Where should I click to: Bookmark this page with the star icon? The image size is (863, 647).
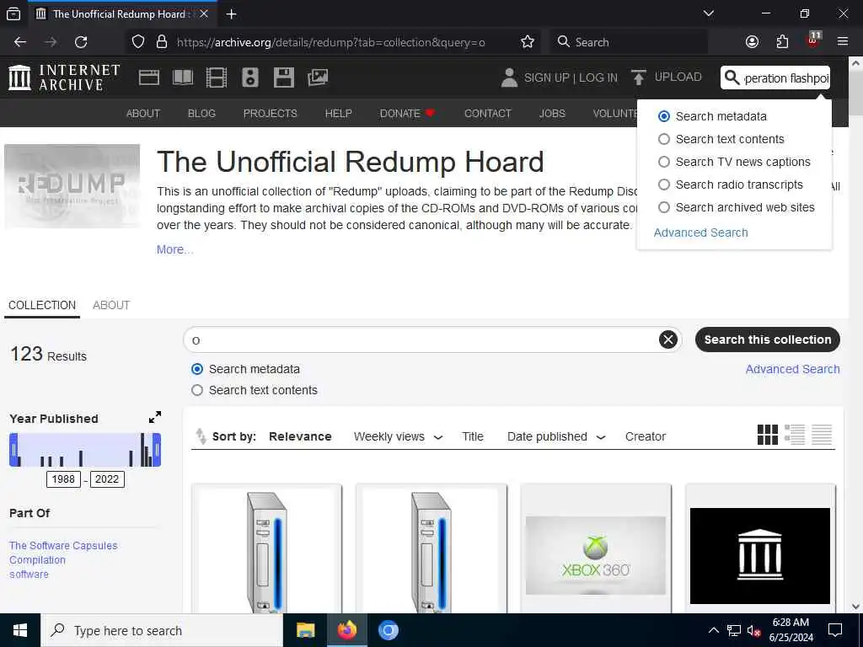pyautogui.click(x=528, y=42)
